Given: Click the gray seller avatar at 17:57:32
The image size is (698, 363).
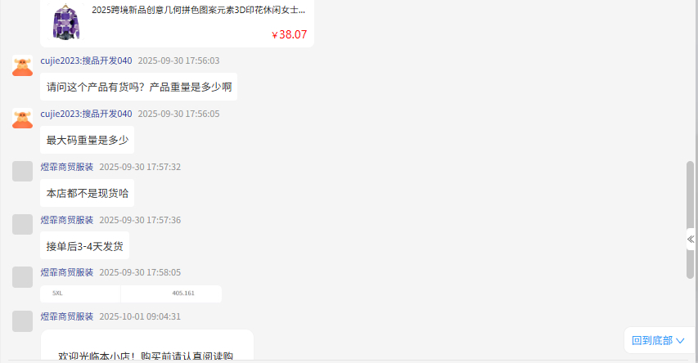Looking at the screenshot, I should 22,171.
